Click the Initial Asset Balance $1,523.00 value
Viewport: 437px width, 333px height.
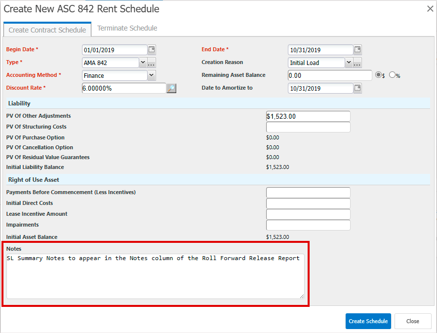pyautogui.click(x=278, y=237)
